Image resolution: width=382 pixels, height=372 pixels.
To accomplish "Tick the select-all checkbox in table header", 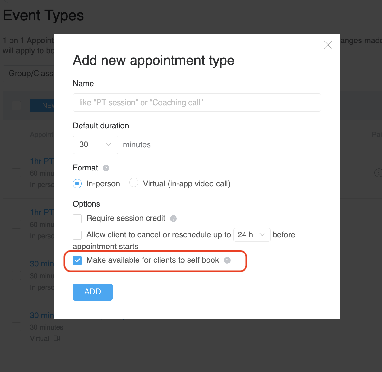I will pos(16,106).
